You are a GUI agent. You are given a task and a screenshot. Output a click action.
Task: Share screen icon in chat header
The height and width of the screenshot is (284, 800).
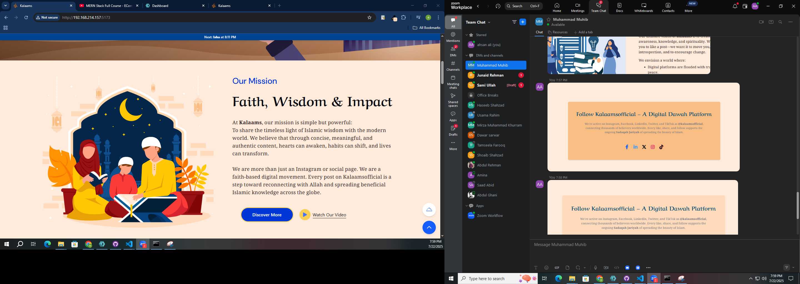[771, 22]
